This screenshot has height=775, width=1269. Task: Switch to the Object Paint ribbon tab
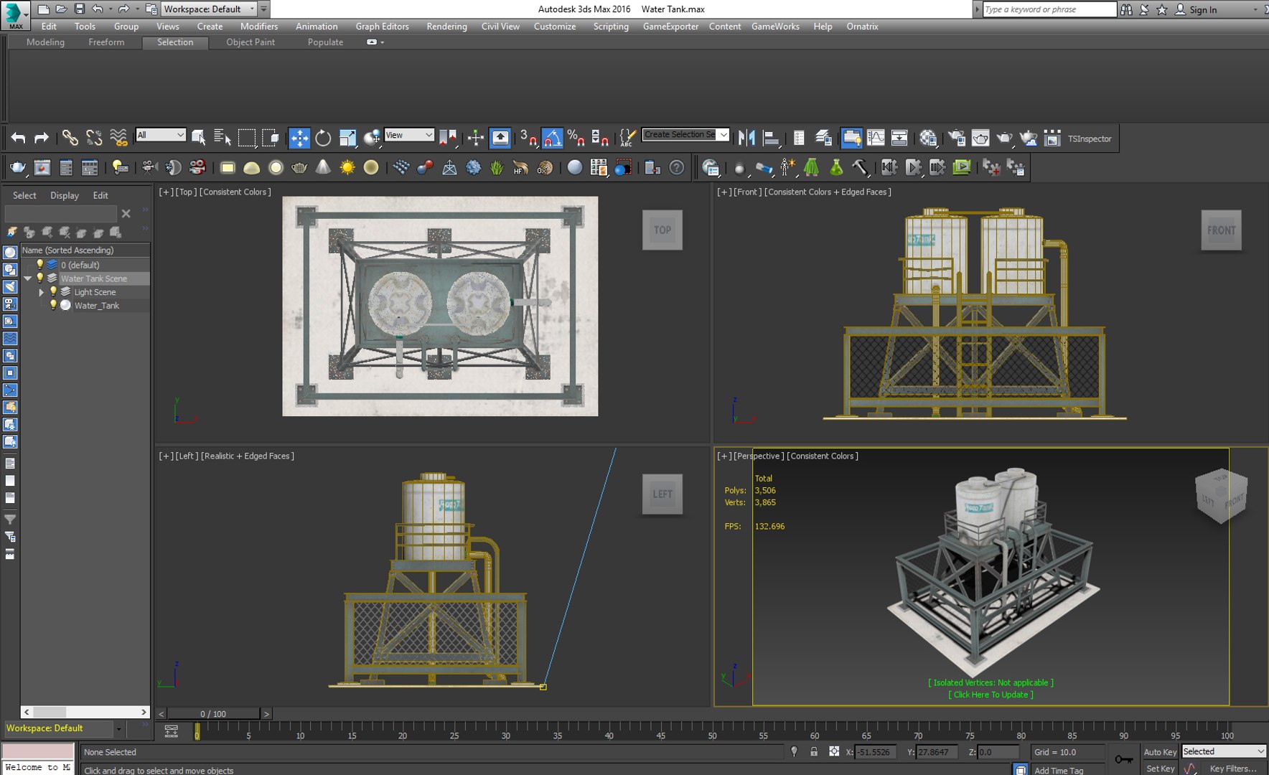(x=250, y=42)
